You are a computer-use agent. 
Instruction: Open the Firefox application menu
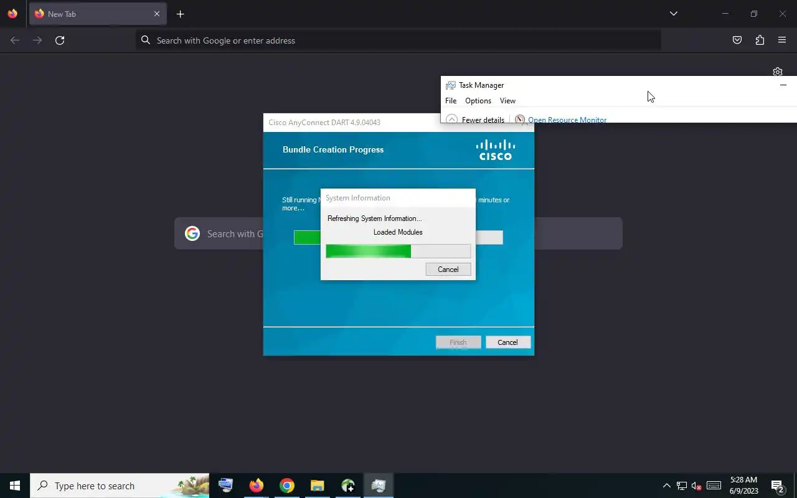click(782, 40)
